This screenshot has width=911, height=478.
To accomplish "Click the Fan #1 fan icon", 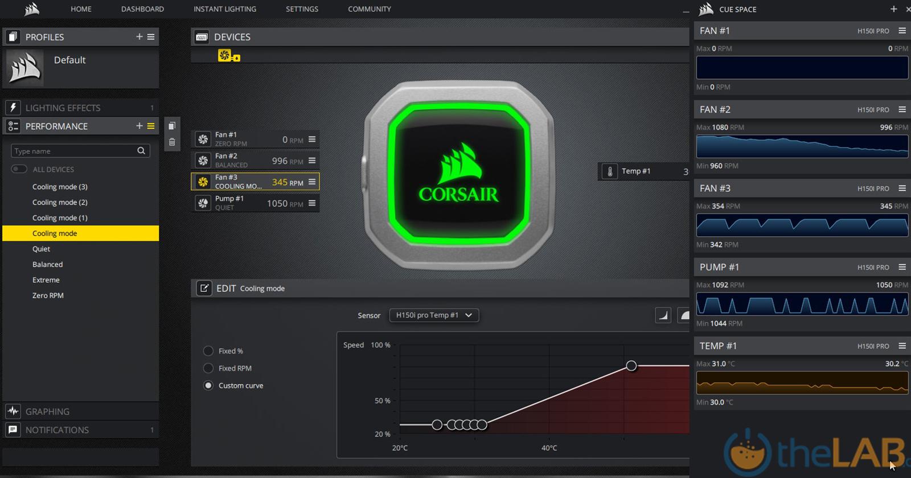I will pyautogui.click(x=203, y=139).
